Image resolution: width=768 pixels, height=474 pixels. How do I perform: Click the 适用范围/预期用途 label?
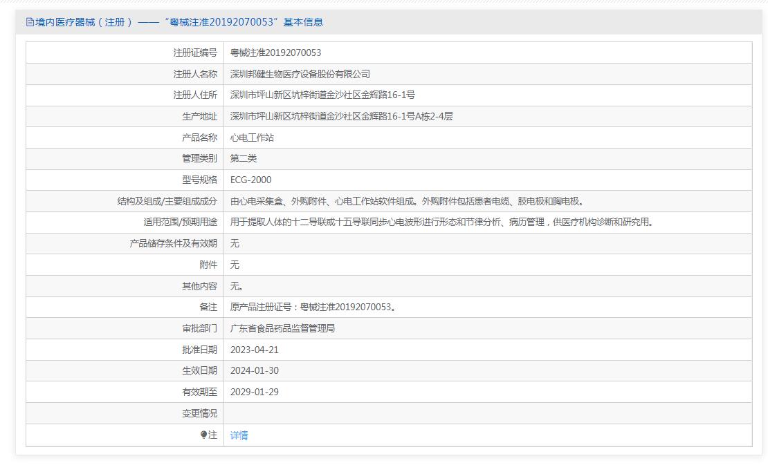point(181,222)
